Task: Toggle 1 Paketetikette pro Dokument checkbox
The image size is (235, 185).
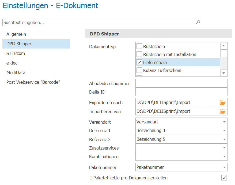Action: [224, 178]
